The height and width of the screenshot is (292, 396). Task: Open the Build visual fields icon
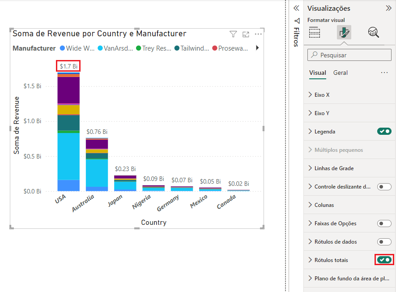point(315,32)
